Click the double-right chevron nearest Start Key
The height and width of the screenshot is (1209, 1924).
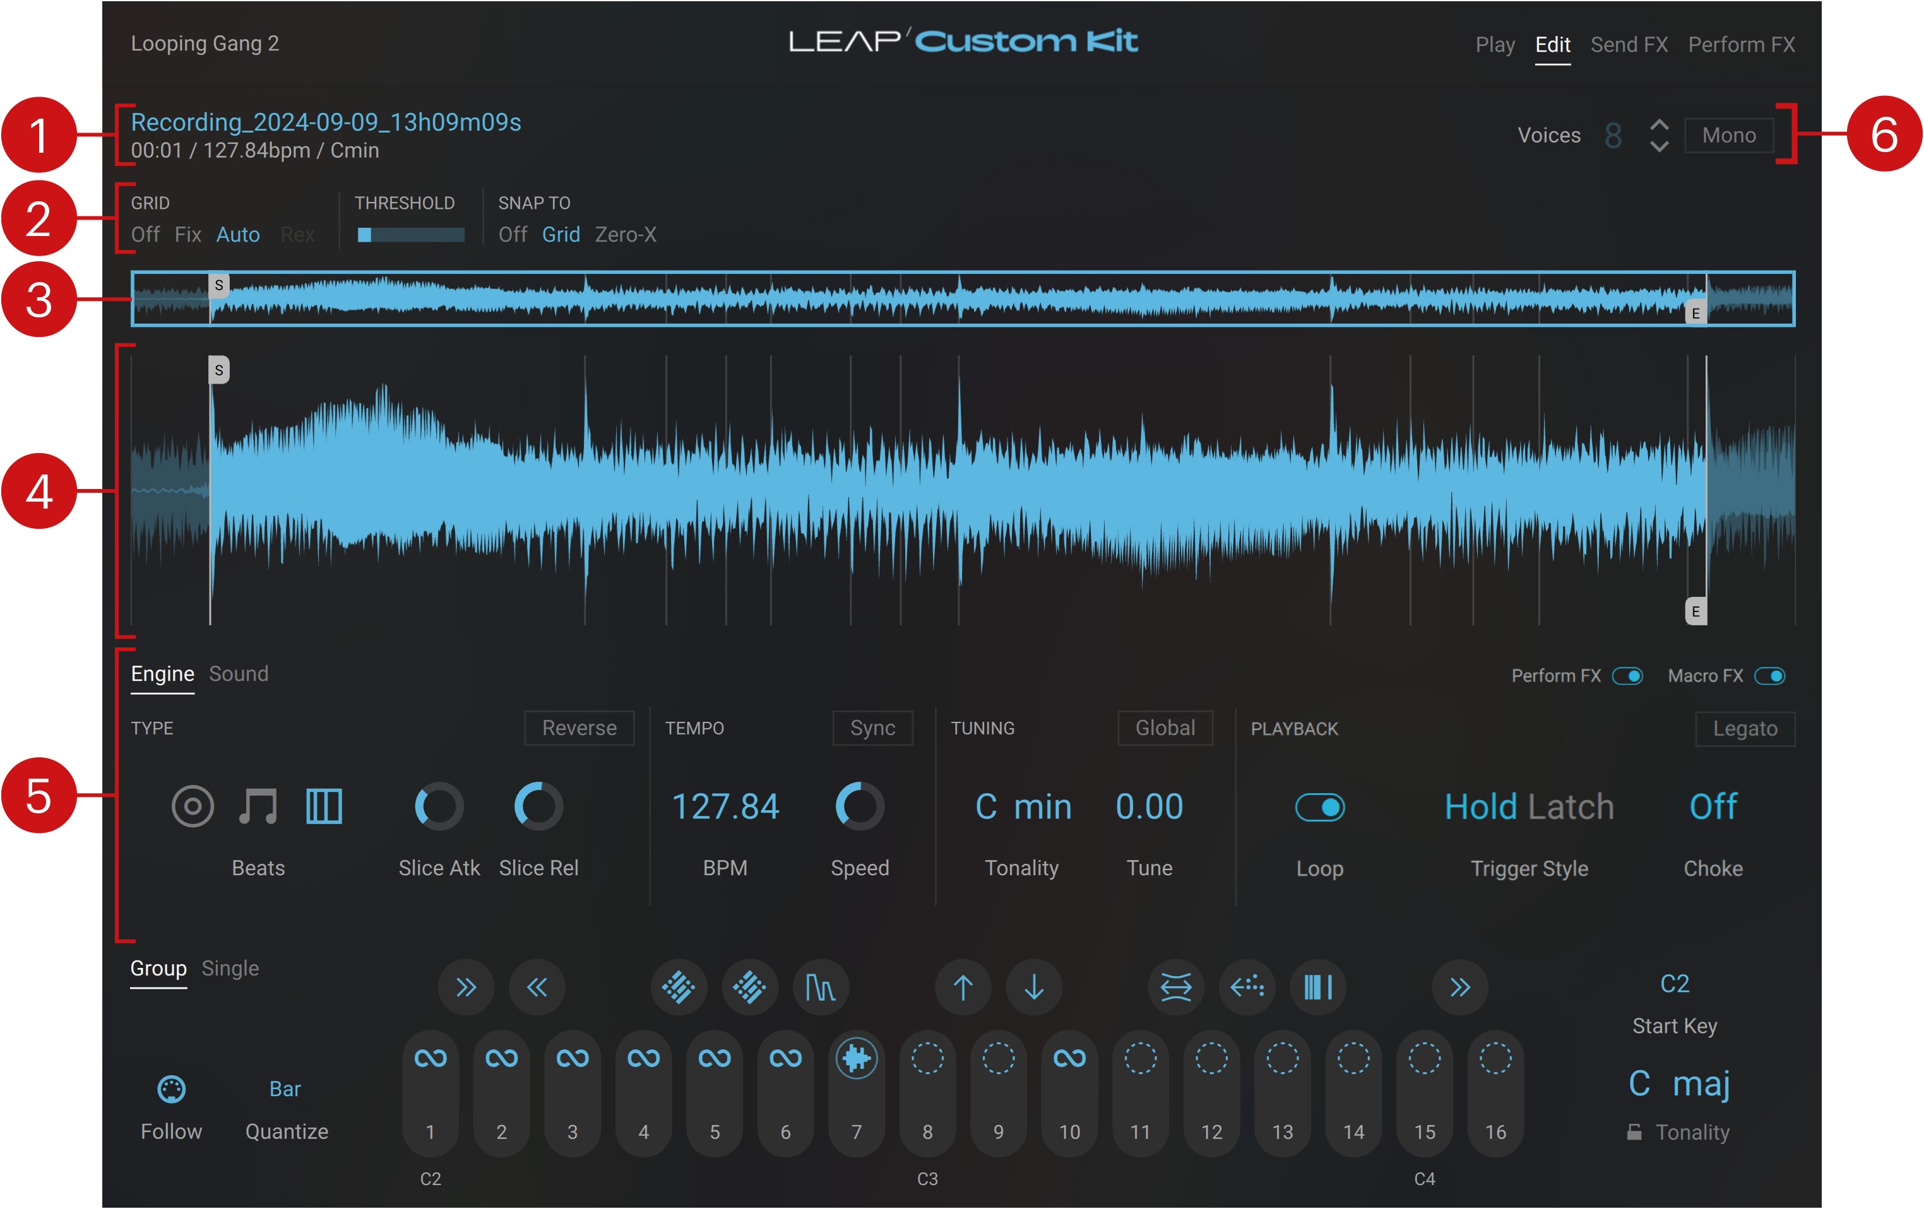pyautogui.click(x=1460, y=988)
